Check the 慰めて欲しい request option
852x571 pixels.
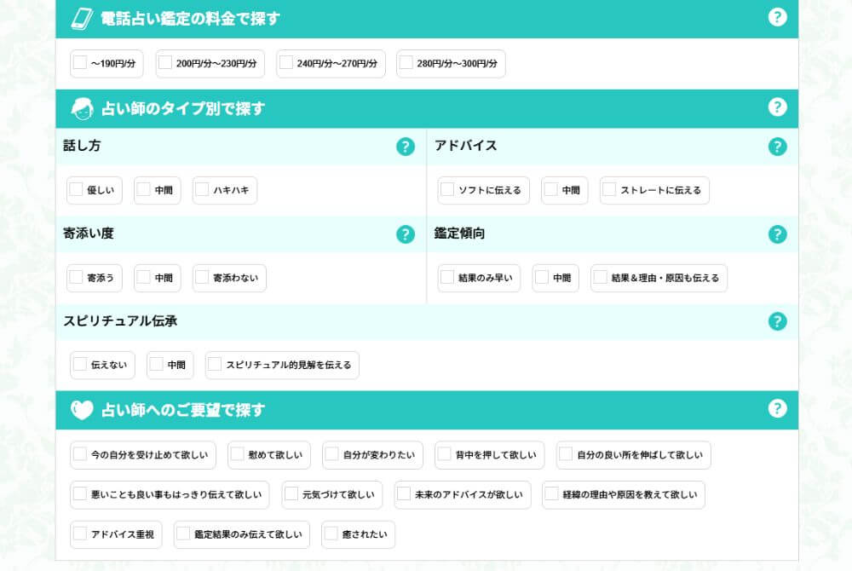point(236,455)
